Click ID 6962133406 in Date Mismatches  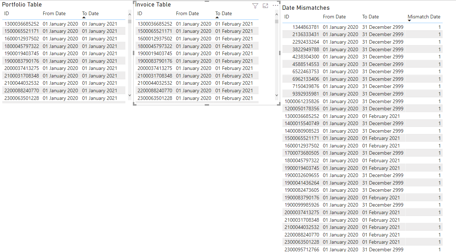click(x=306, y=79)
